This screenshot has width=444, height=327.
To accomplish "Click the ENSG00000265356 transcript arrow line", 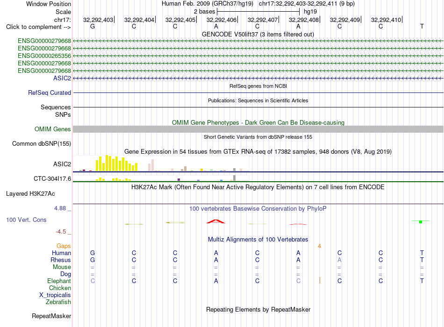I will pyautogui.click(x=258, y=56).
